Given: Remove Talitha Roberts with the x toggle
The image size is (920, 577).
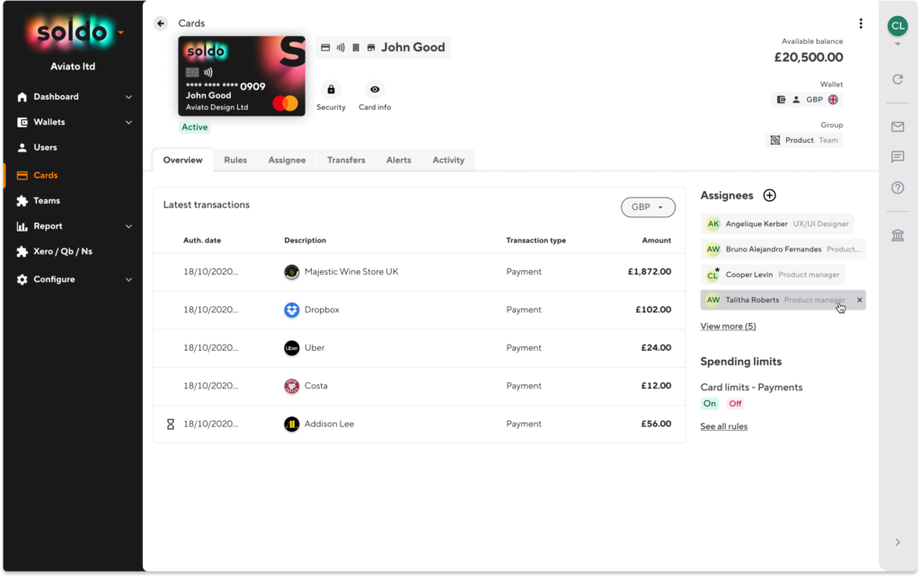Looking at the screenshot, I should (x=859, y=300).
